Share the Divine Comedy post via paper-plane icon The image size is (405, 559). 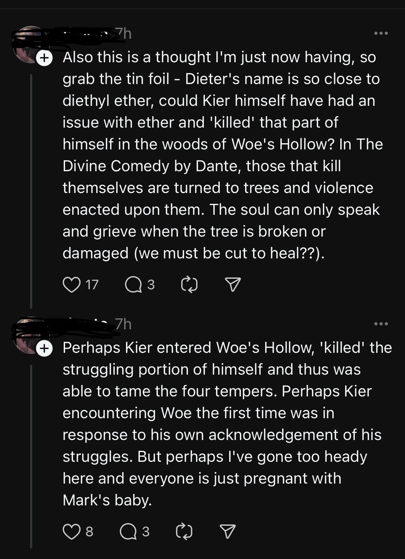click(x=233, y=285)
